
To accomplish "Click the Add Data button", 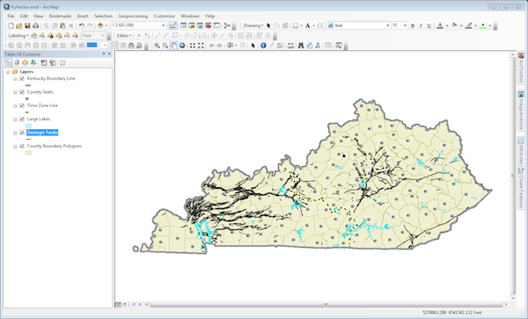I will (100, 25).
